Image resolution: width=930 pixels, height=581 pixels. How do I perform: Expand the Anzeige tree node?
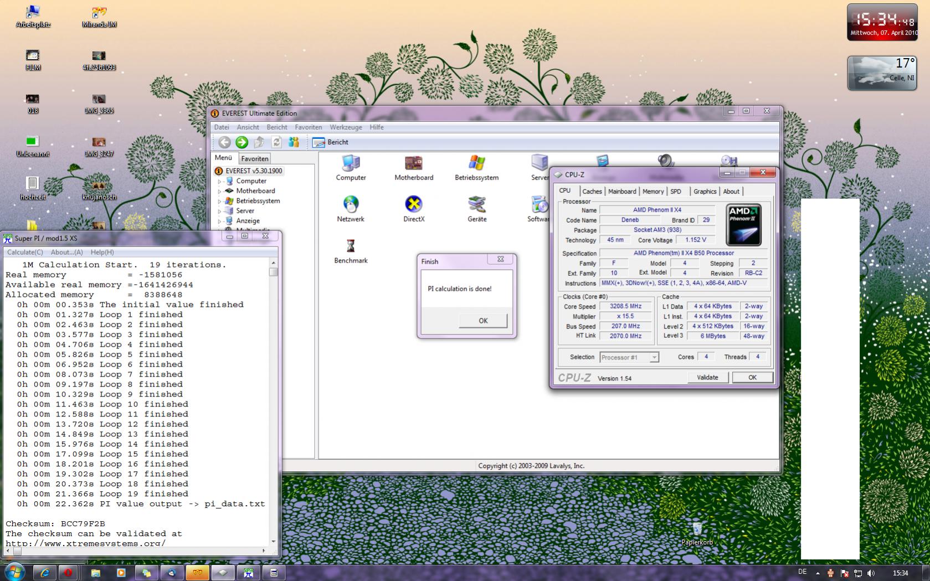click(x=219, y=221)
